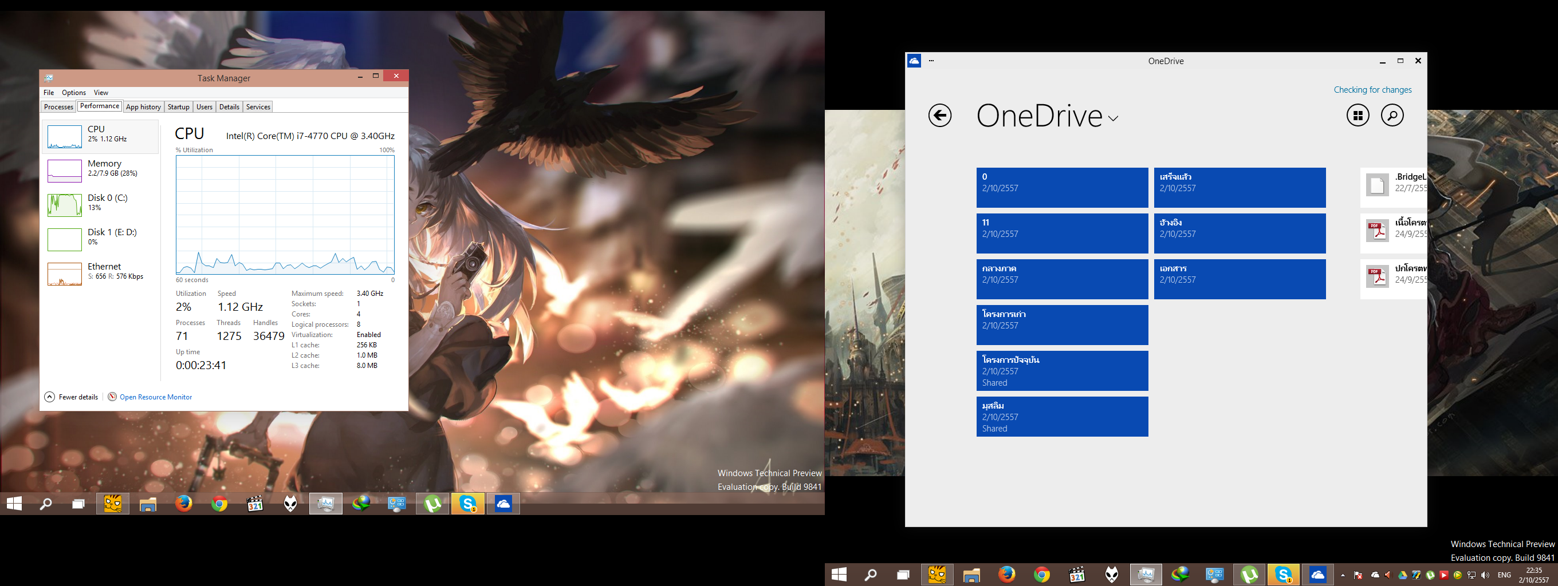Open the เอกสาร folder tile
The width and height of the screenshot is (1558, 586).
point(1240,280)
